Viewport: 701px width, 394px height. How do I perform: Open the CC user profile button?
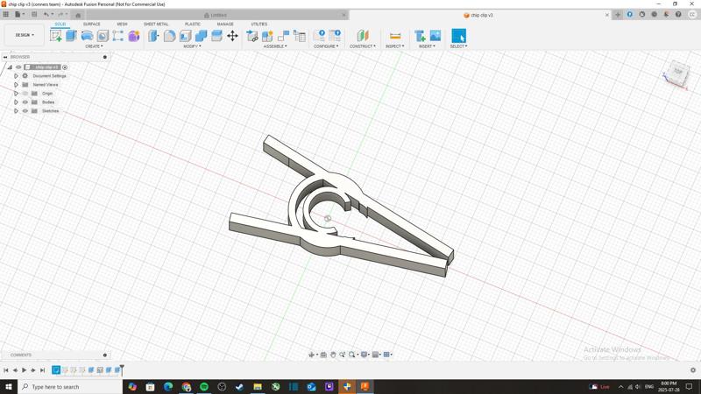click(x=692, y=15)
